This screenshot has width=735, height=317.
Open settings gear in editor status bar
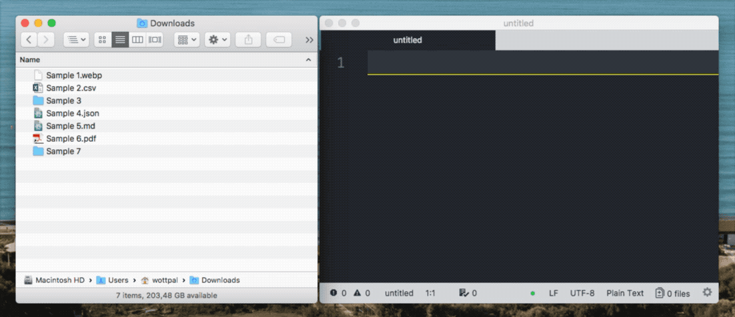pos(707,292)
